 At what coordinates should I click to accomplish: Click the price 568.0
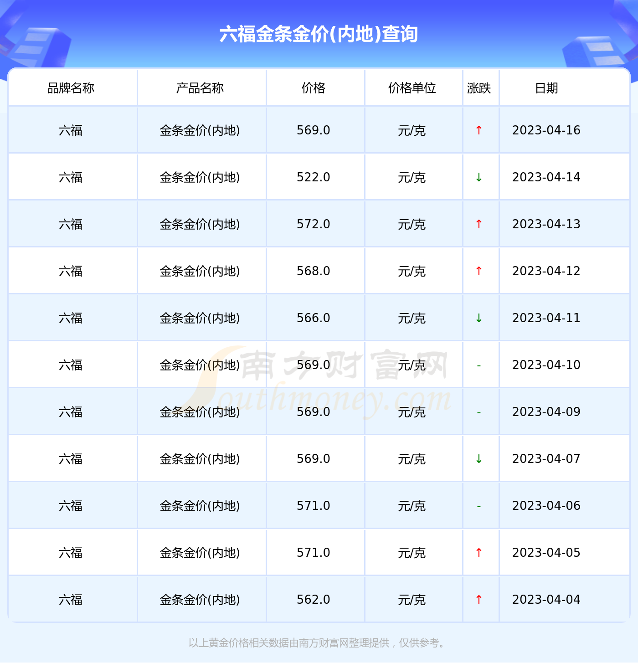point(314,271)
